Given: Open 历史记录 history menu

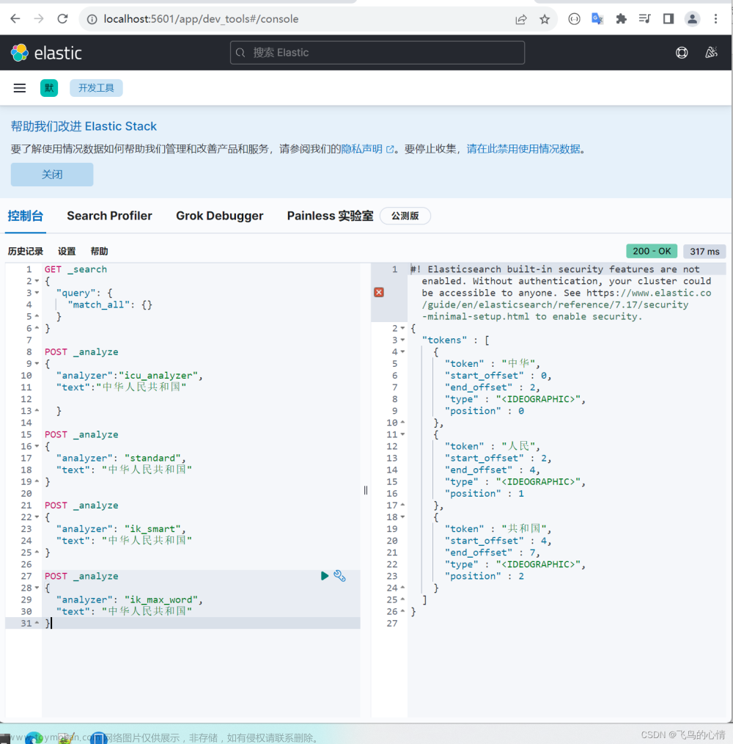Looking at the screenshot, I should point(26,252).
